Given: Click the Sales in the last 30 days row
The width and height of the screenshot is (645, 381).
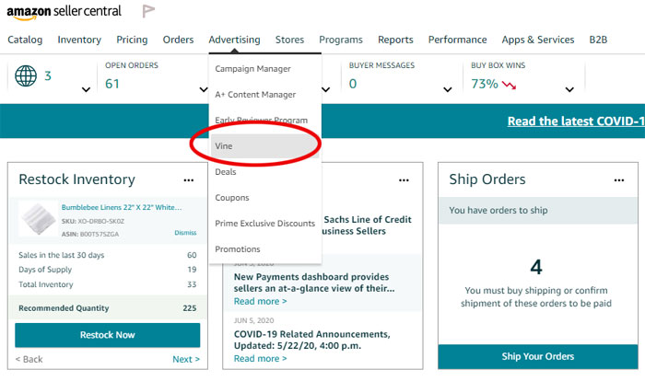Looking at the screenshot, I should point(108,255).
